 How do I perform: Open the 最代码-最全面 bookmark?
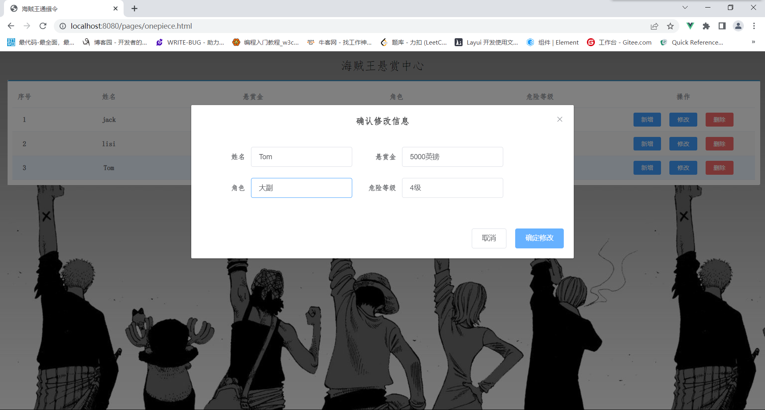41,42
